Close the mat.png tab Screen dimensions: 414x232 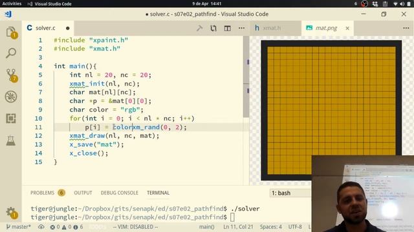[x=347, y=28]
